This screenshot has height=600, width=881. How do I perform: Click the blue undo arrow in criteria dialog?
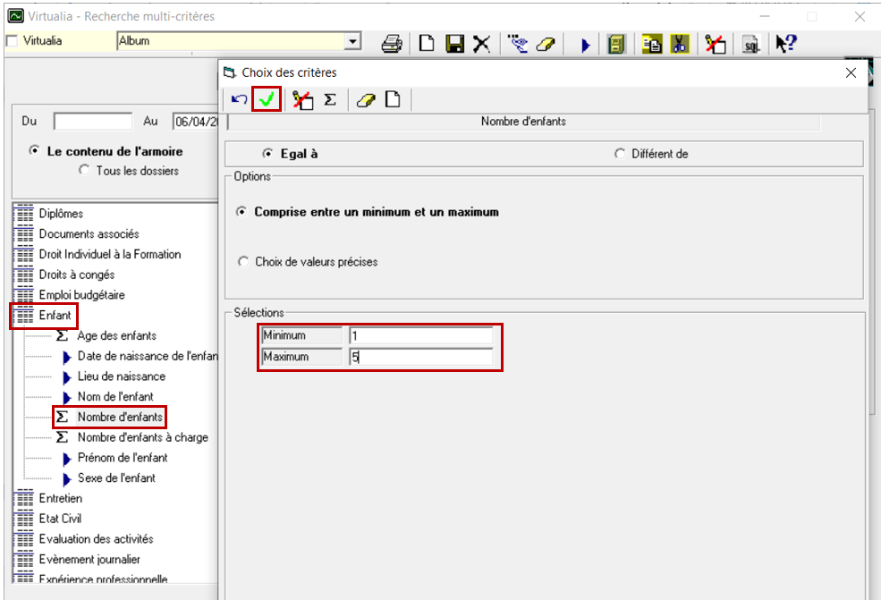click(239, 100)
